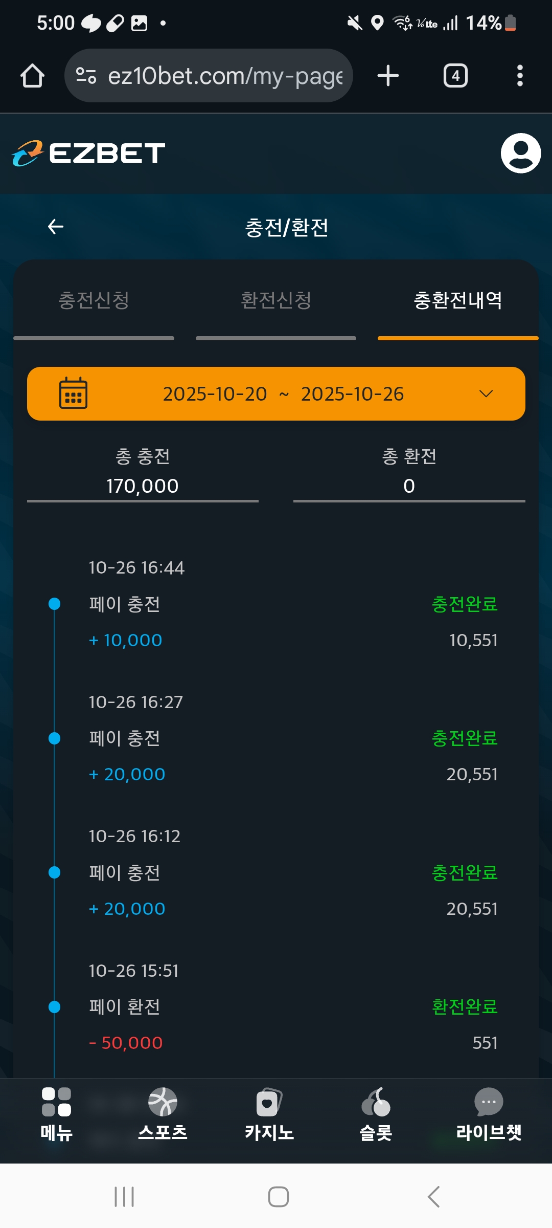The height and width of the screenshot is (1228, 552).
Task: Tap the calendar icon in date bar
Action: coord(74,393)
